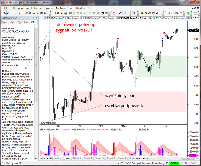Open the Window menu
The image size is (201, 166).
[x=80, y=8]
